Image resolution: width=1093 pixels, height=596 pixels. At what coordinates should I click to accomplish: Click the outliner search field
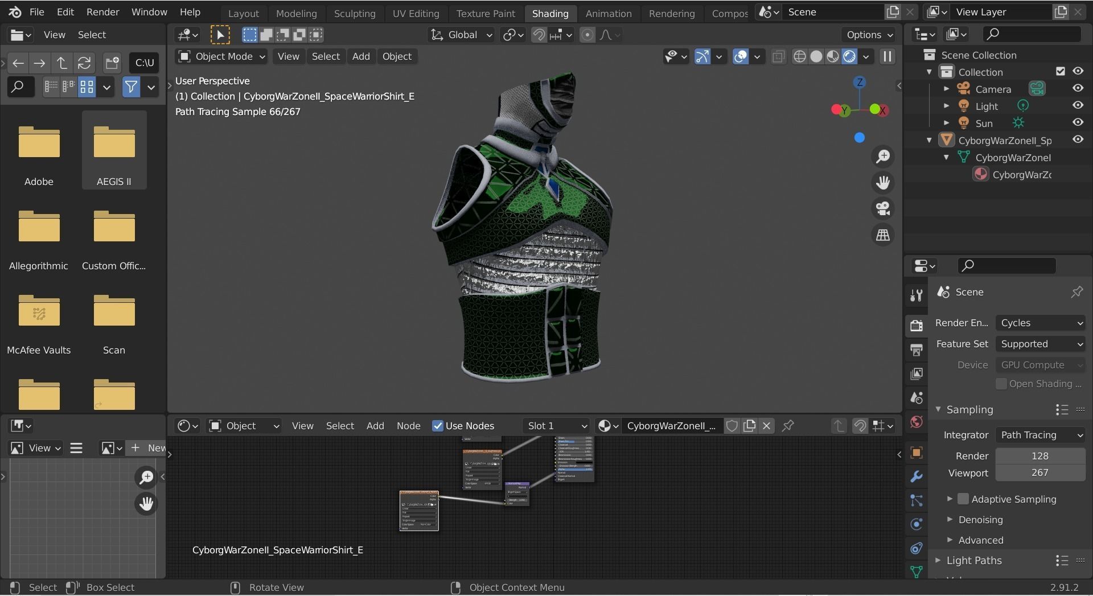pos(1032,34)
